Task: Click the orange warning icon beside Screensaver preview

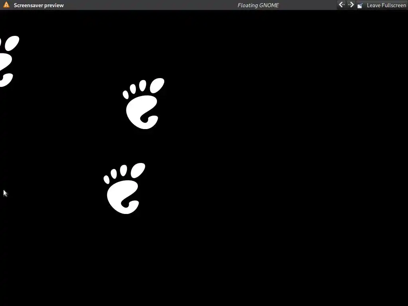Action: 6,5
